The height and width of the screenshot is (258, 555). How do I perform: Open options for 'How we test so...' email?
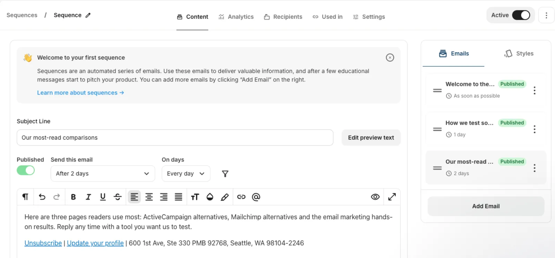click(x=535, y=129)
